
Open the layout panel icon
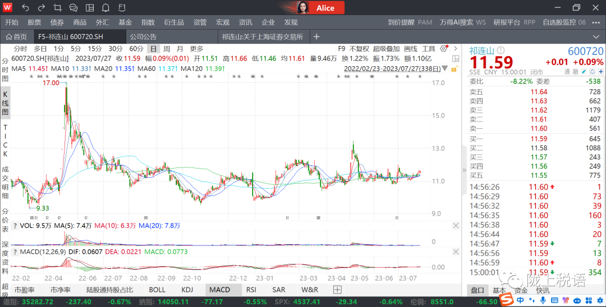pyautogui.click(x=90, y=8)
